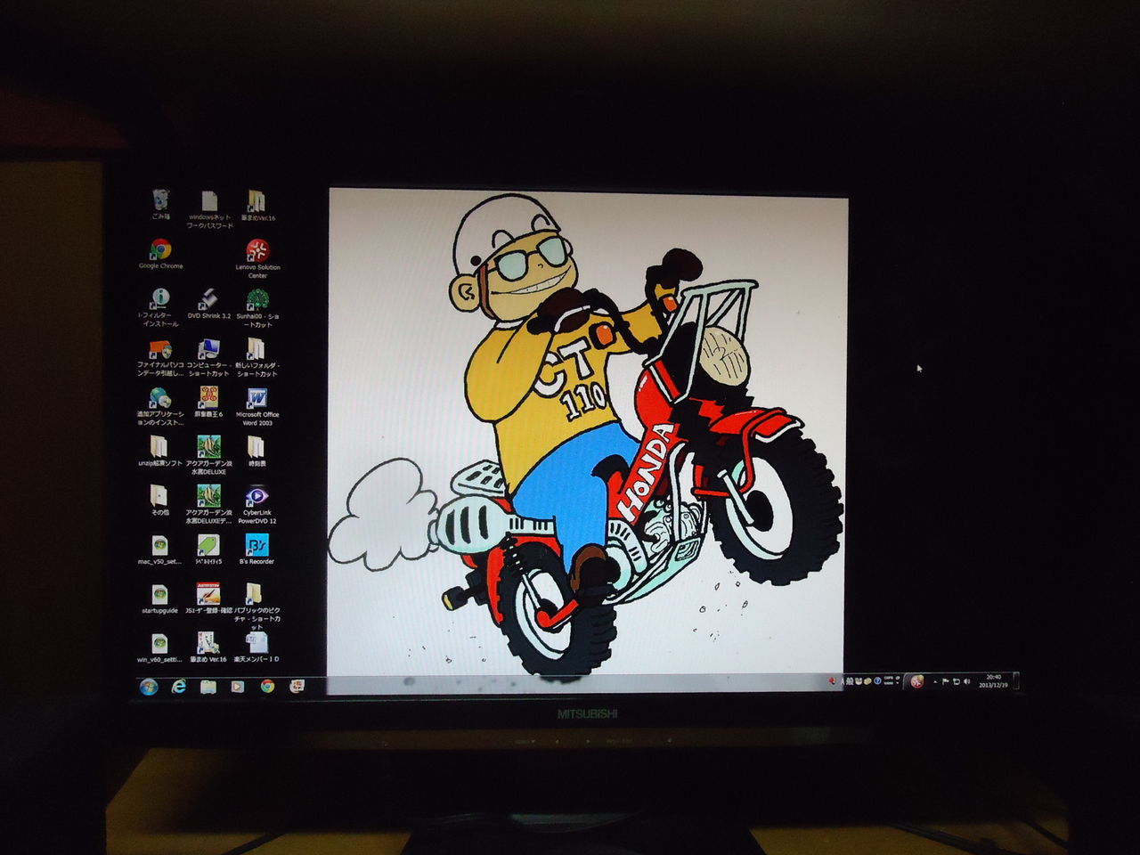Viewport: 1140px width, 855px height.
Task: Launch the DVD Shrink 3.2 shortcut
Action: click(208, 304)
